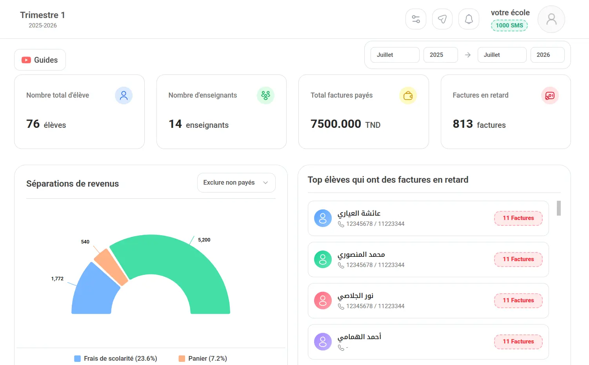Click the avatar of عائشة العياري
Image resolution: width=589 pixels, height=365 pixels.
click(x=323, y=218)
